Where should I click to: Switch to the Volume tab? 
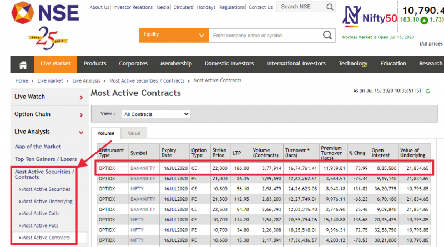point(106,133)
